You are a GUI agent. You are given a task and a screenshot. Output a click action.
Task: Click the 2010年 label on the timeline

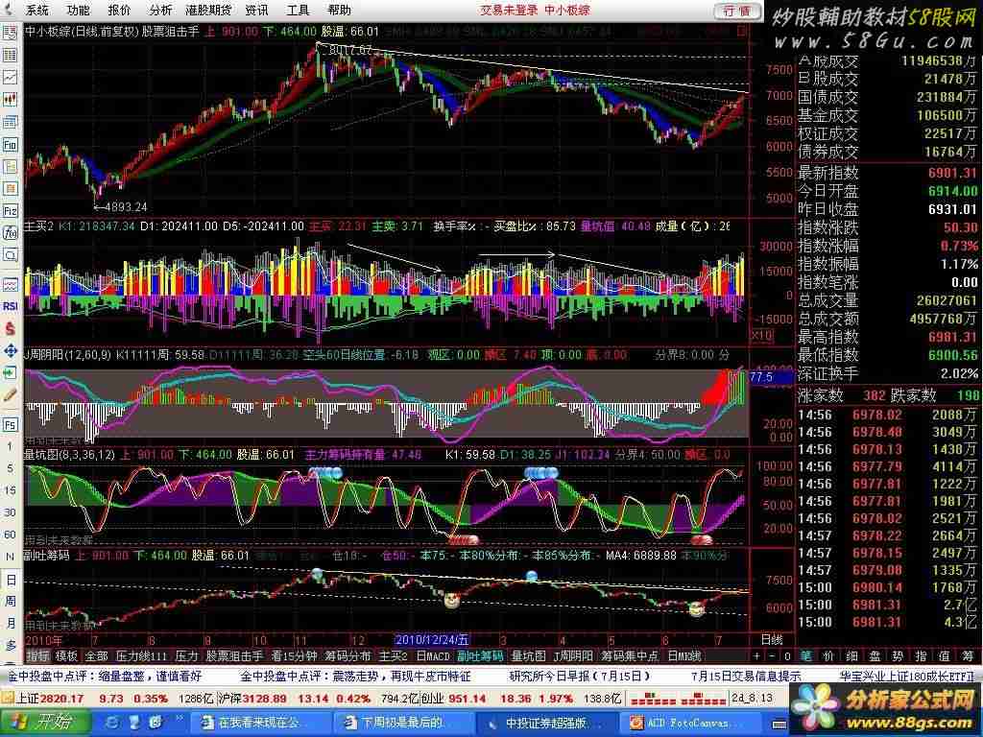point(43,640)
